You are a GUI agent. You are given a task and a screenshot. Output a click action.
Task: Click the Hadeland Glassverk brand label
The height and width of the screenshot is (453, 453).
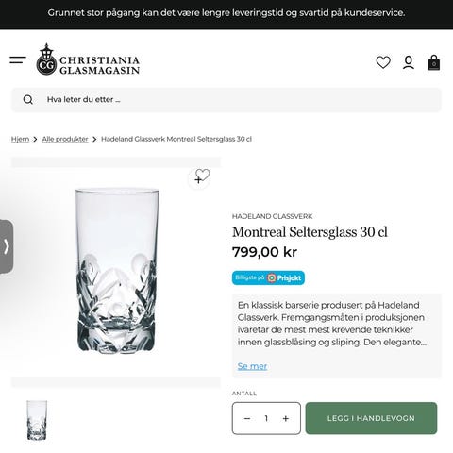[273, 216]
